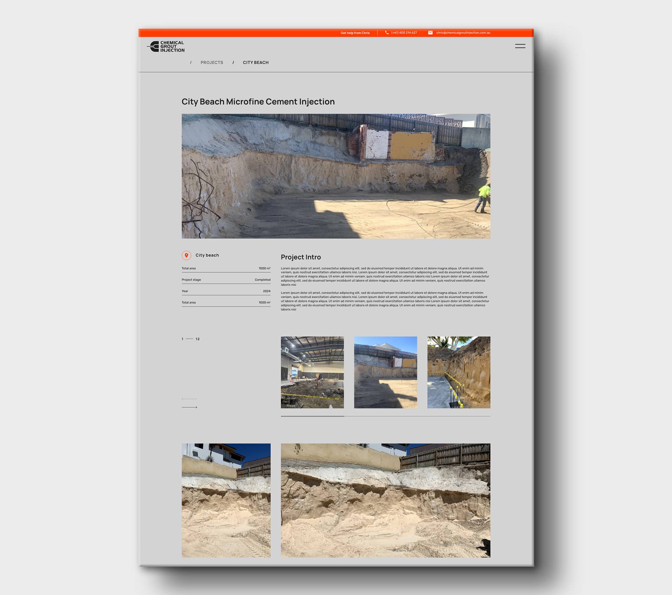Image resolution: width=672 pixels, height=595 pixels.
Task: Click the orange location pin icon
Action: pyautogui.click(x=186, y=255)
